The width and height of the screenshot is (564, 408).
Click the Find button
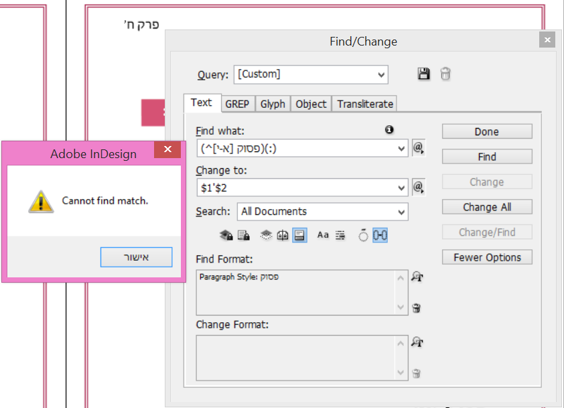487,157
